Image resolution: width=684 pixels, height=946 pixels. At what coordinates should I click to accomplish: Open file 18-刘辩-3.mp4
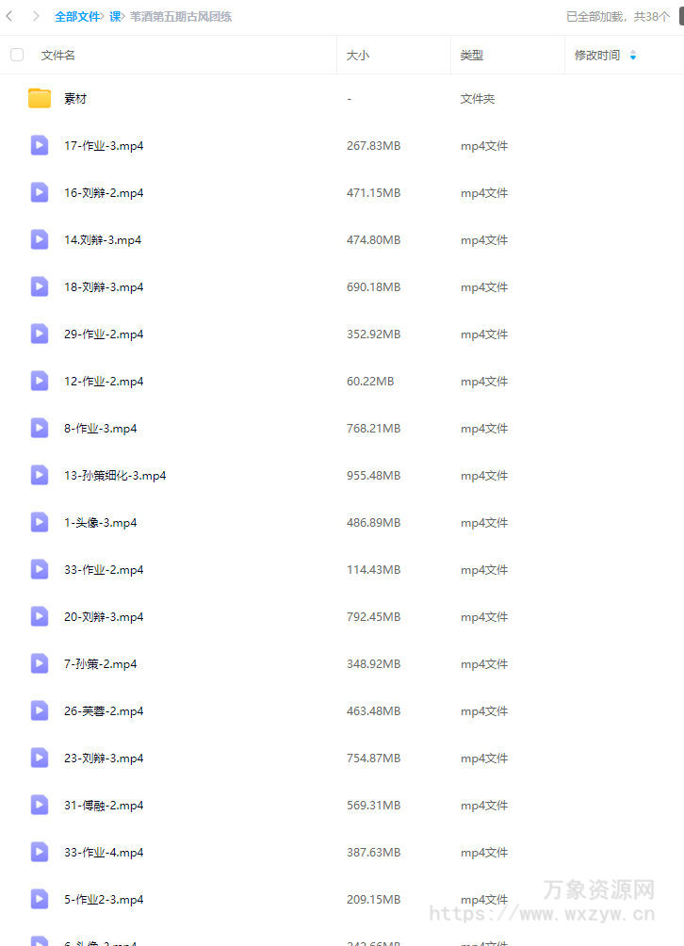tap(104, 286)
